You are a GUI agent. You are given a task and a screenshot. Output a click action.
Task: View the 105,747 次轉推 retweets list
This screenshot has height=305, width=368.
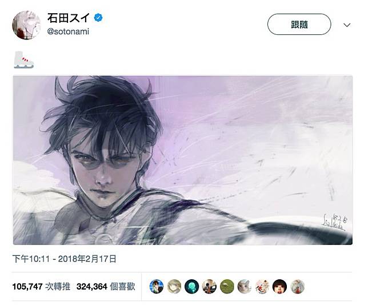[41, 287]
